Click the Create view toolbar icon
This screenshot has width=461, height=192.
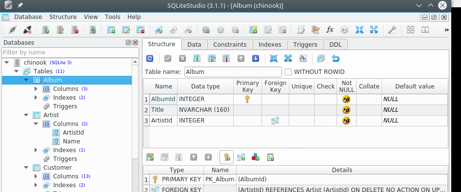point(253,30)
